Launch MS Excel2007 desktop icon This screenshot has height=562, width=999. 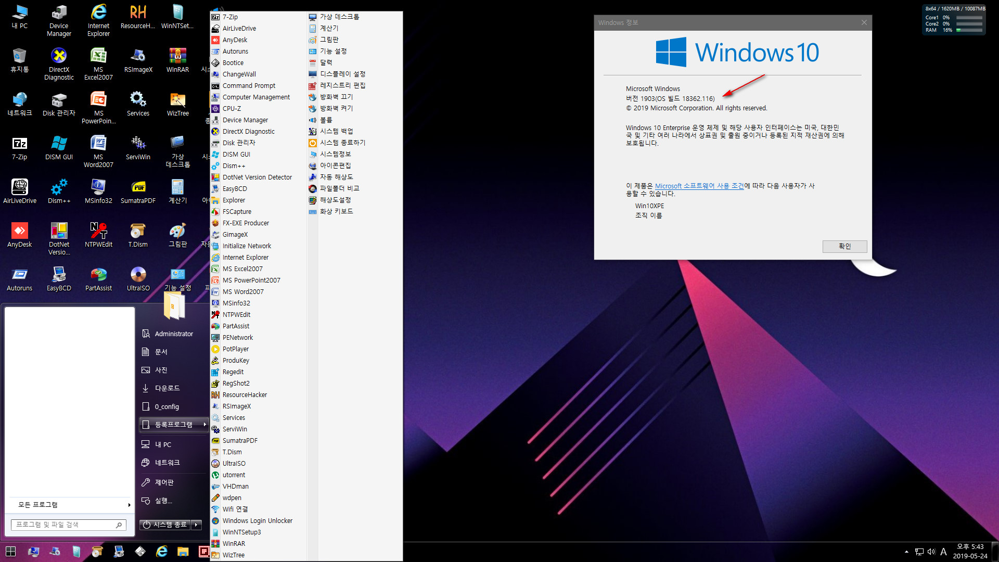98,65
